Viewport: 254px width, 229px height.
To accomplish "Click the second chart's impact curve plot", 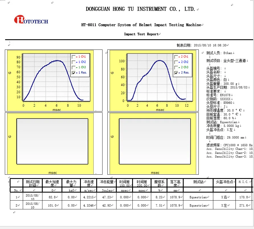I will click(x=160, y=77).
